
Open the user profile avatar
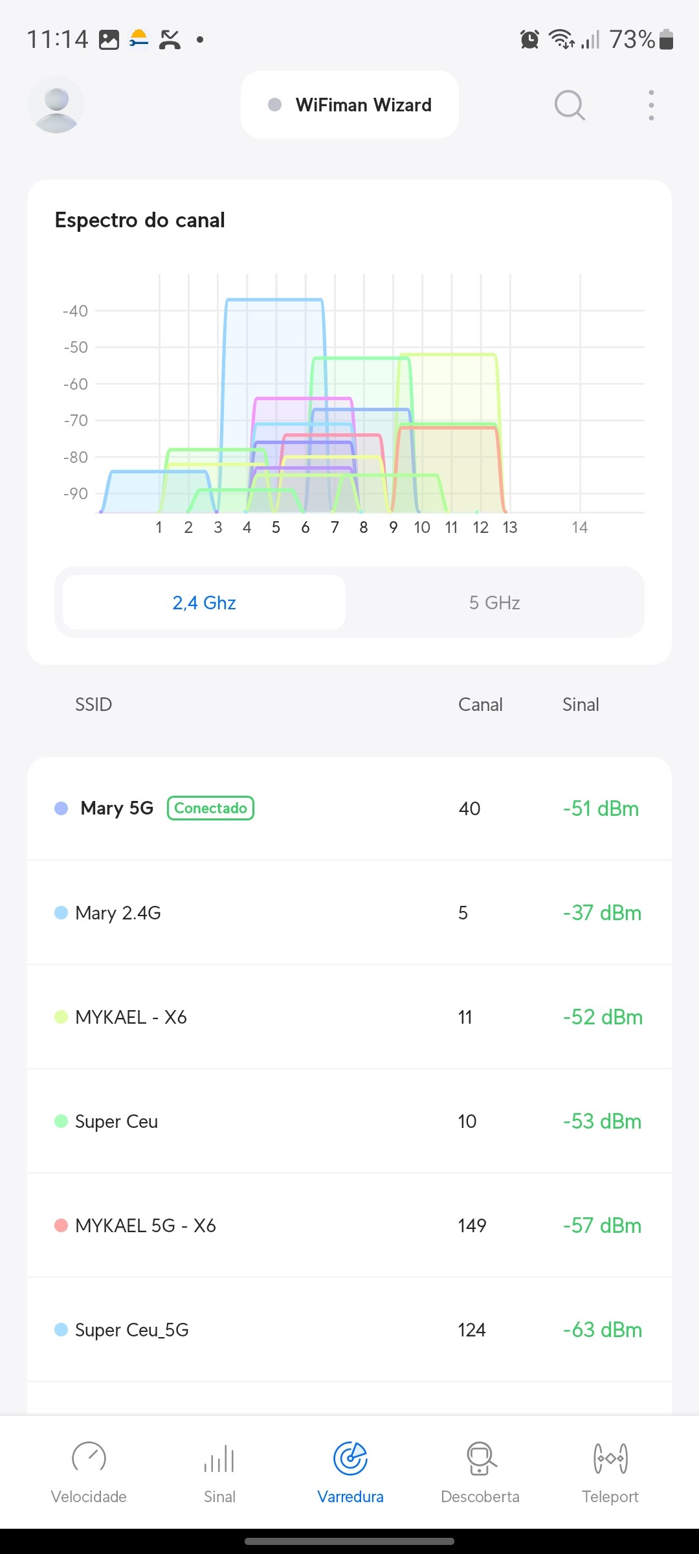click(x=56, y=105)
